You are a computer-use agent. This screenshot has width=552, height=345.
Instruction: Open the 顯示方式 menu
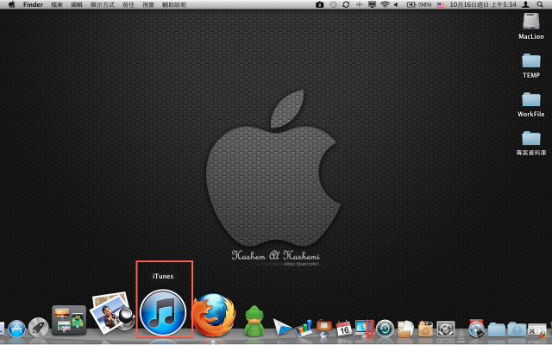(x=103, y=4)
